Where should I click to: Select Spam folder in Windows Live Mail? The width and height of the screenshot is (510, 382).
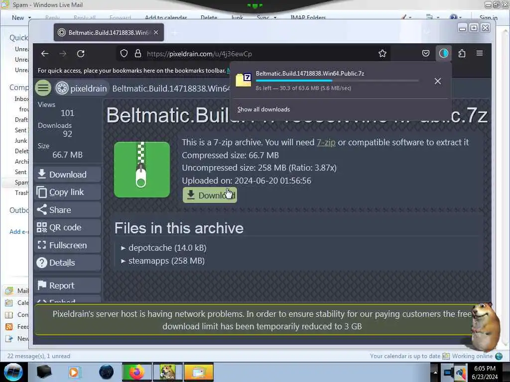[21, 183]
